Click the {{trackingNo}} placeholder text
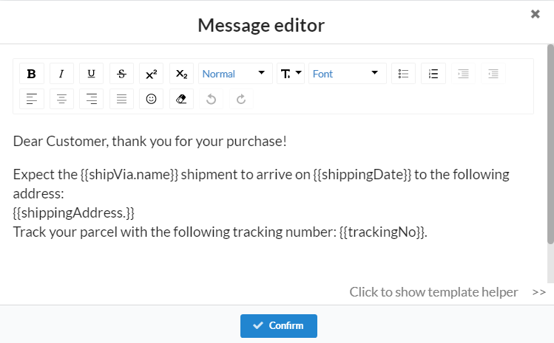Image resolution: width=554 pixels, height=343 pixels. [382, 232]
